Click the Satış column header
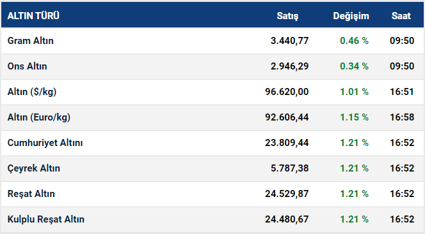This screenshot has height=234, width=425. point(287,16)
